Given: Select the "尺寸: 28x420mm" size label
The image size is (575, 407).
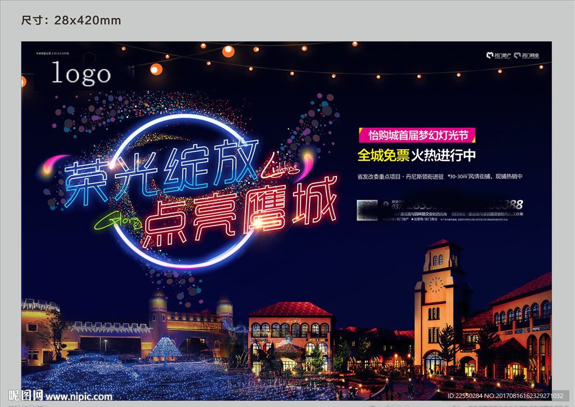Looking at the screenshot, I should click(x=71, y=20).
